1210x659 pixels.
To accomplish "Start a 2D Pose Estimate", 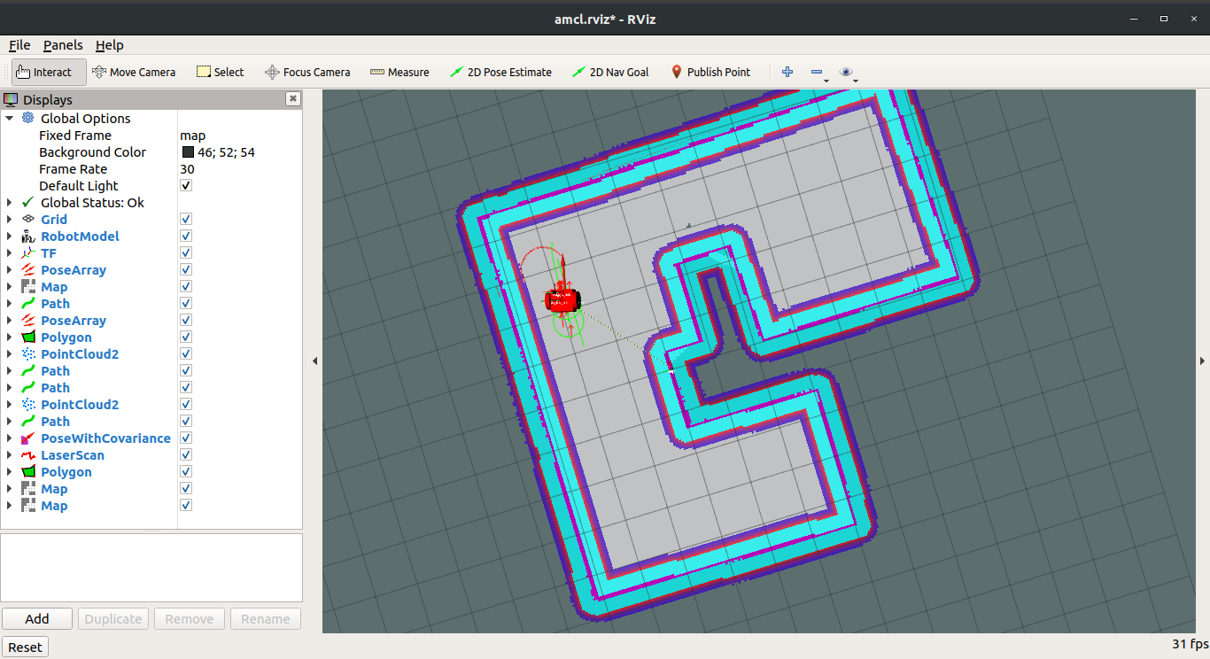I will 500,73.
